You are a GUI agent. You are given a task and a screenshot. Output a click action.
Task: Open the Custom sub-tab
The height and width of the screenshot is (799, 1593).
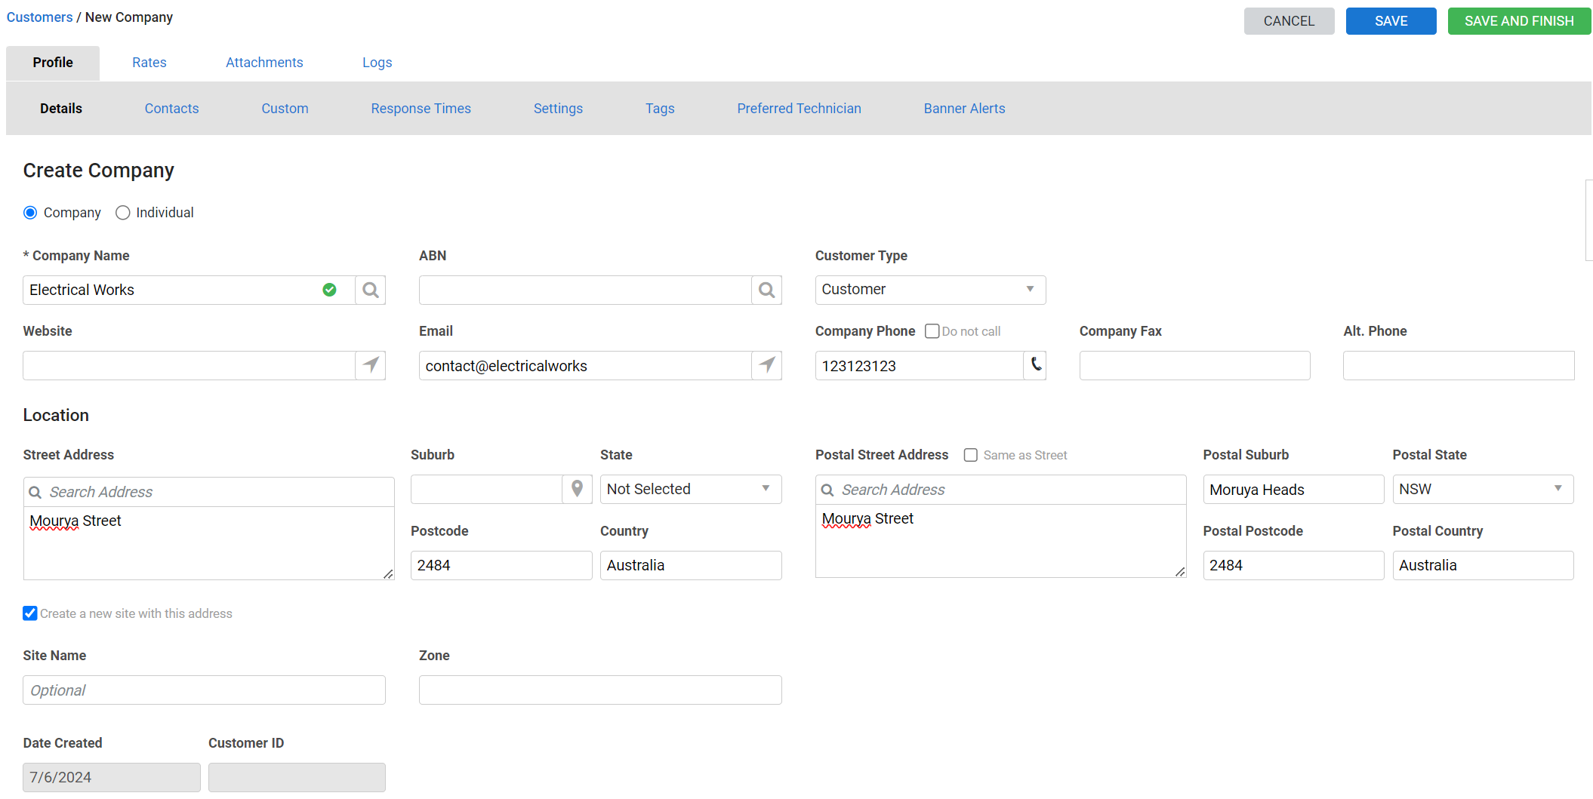285,109
